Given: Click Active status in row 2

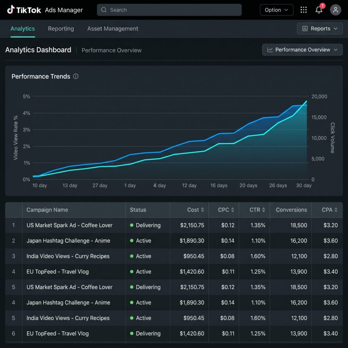Looking at the screenshot, I should pyautogui.click(x=140, y=241).
